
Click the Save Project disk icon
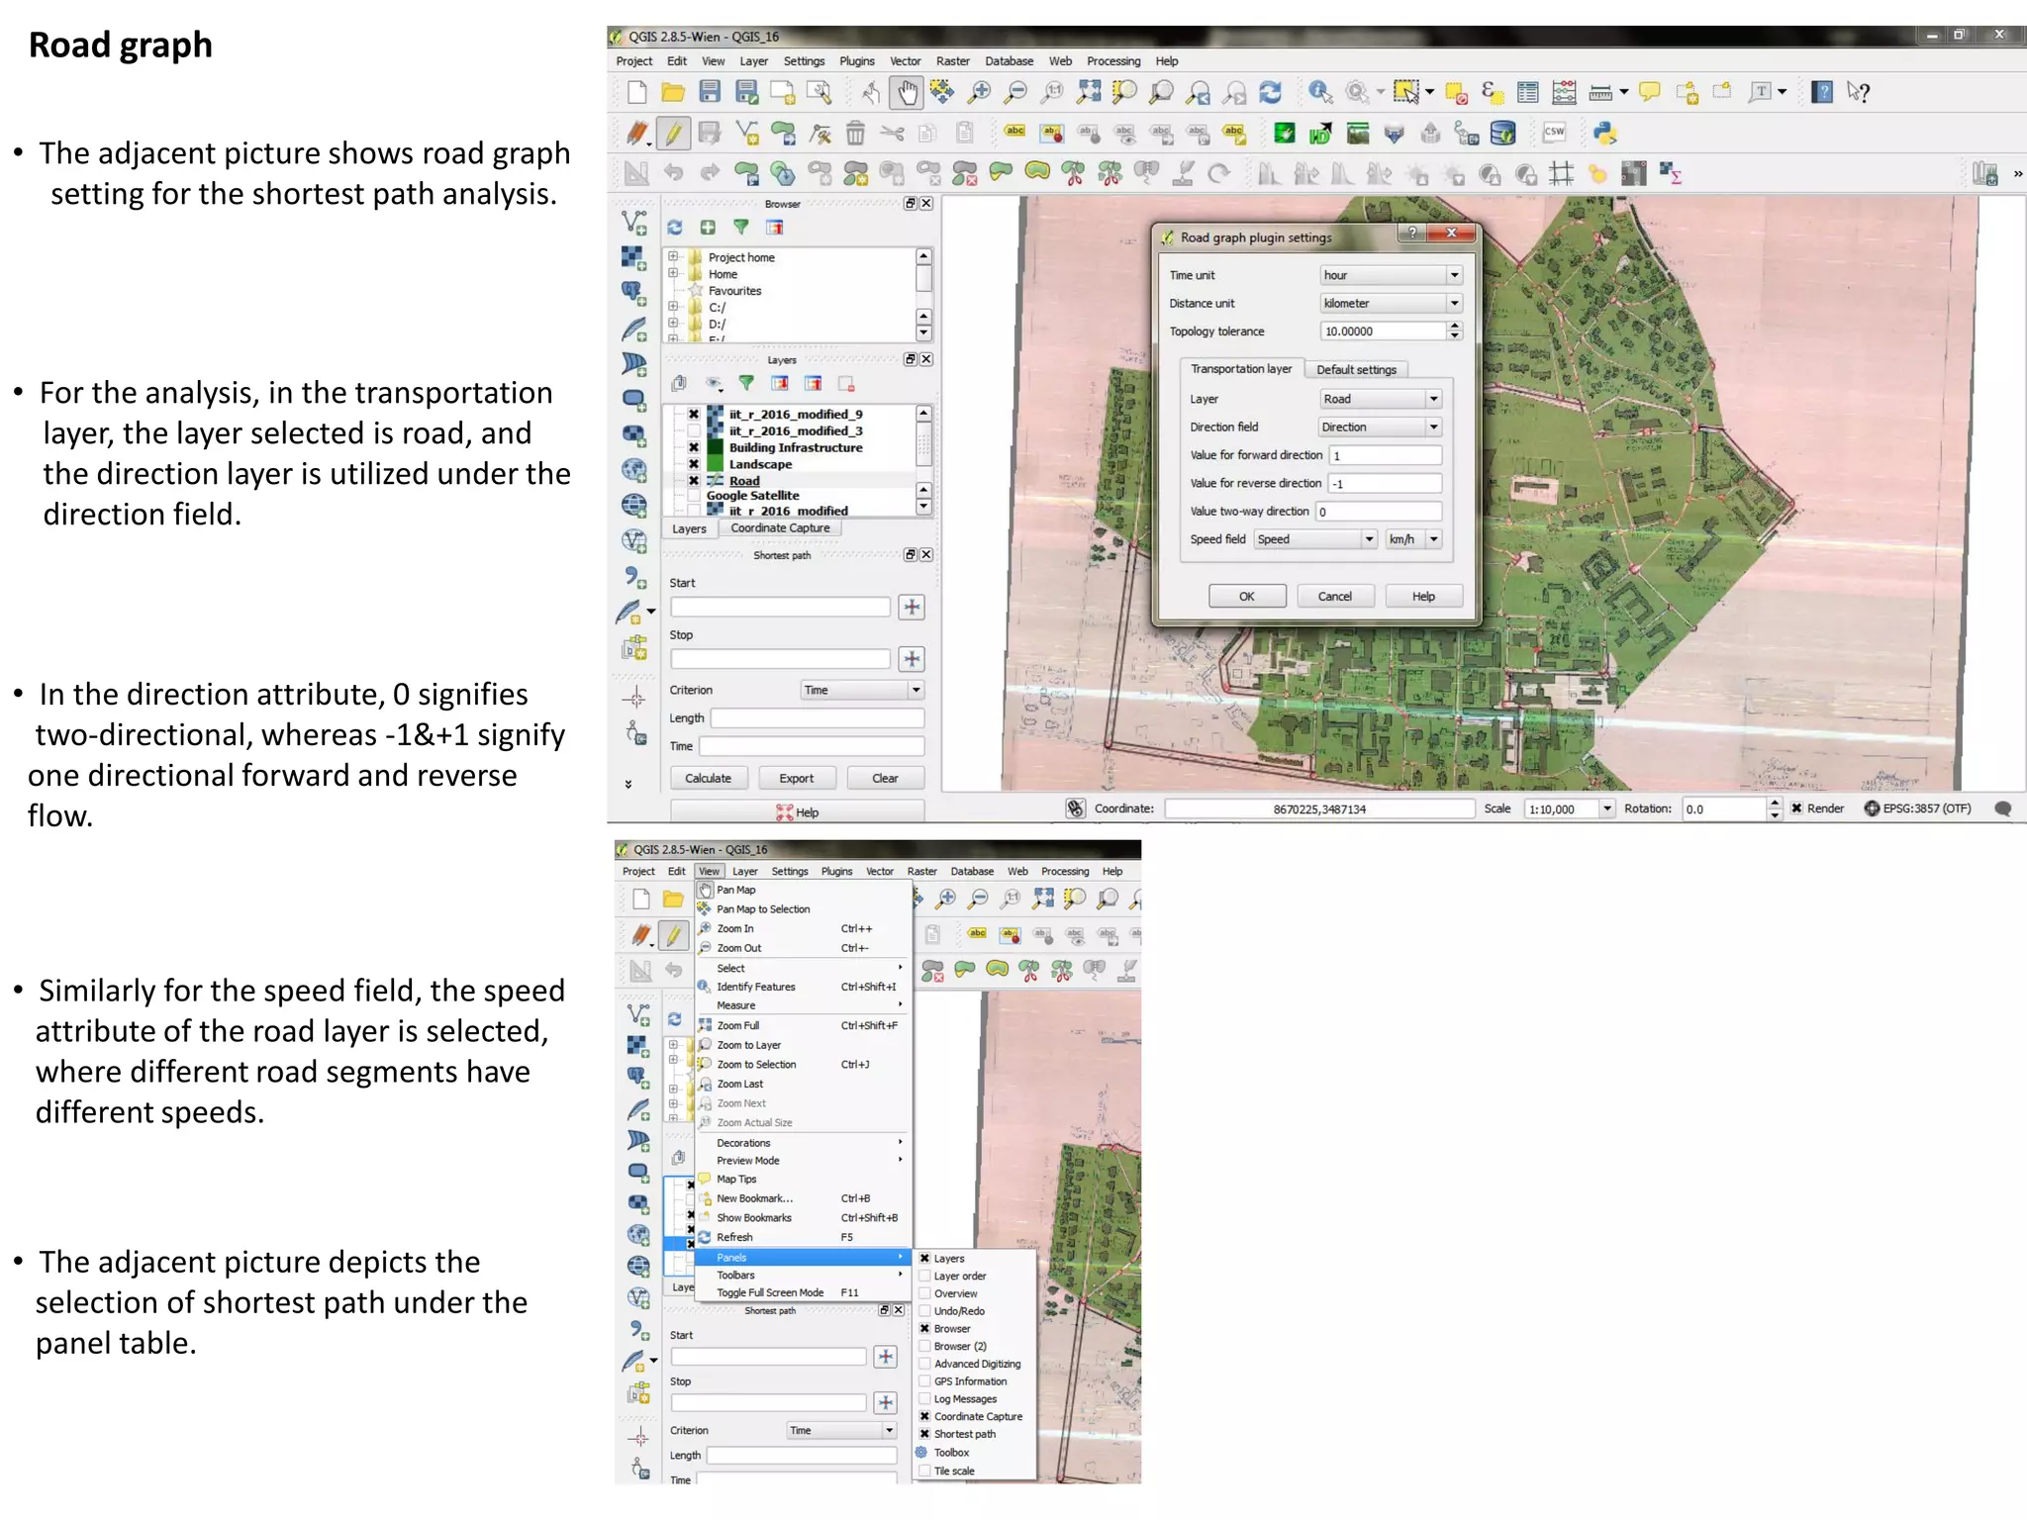coord(710,93)
